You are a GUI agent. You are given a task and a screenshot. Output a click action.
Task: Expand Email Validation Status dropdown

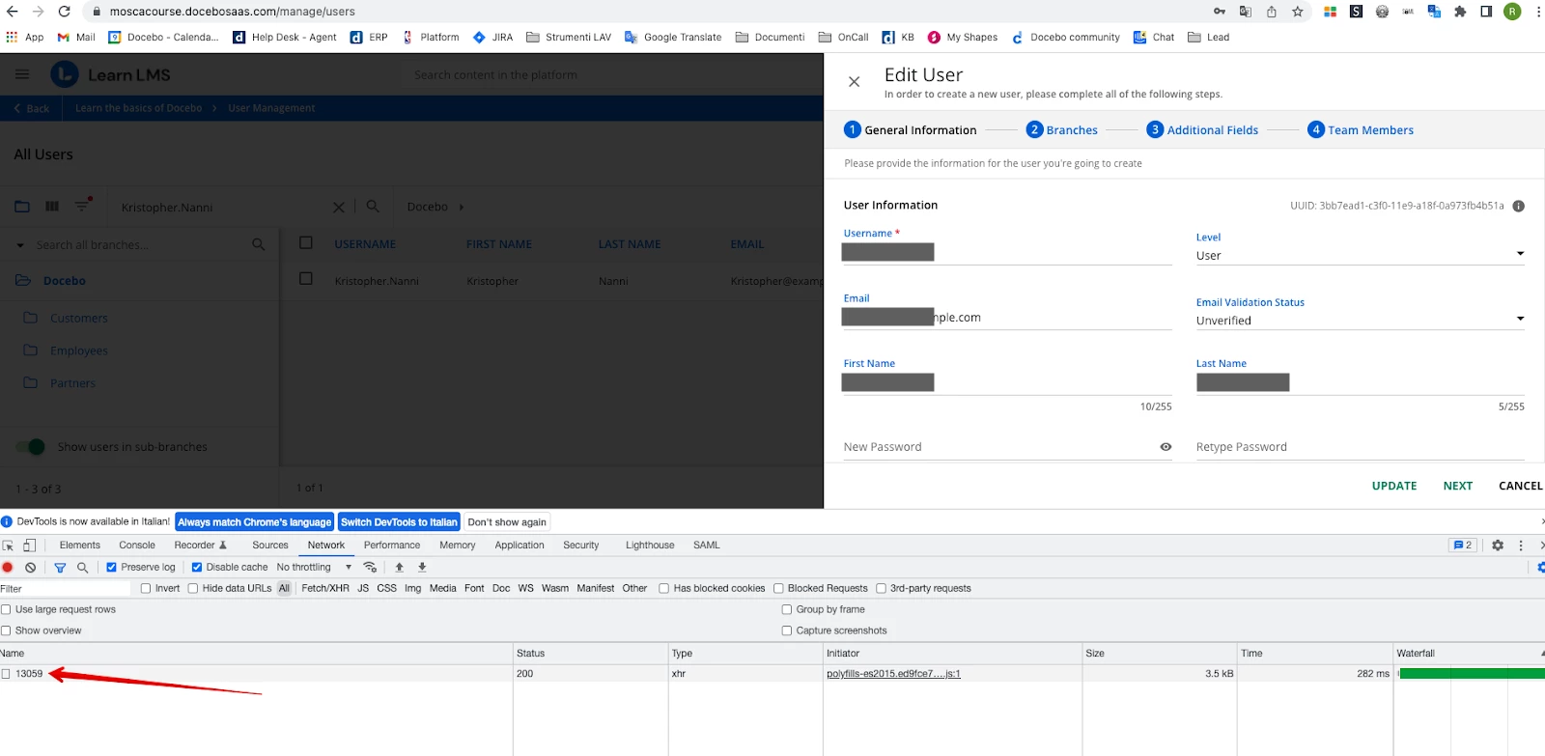point(1360,321)
